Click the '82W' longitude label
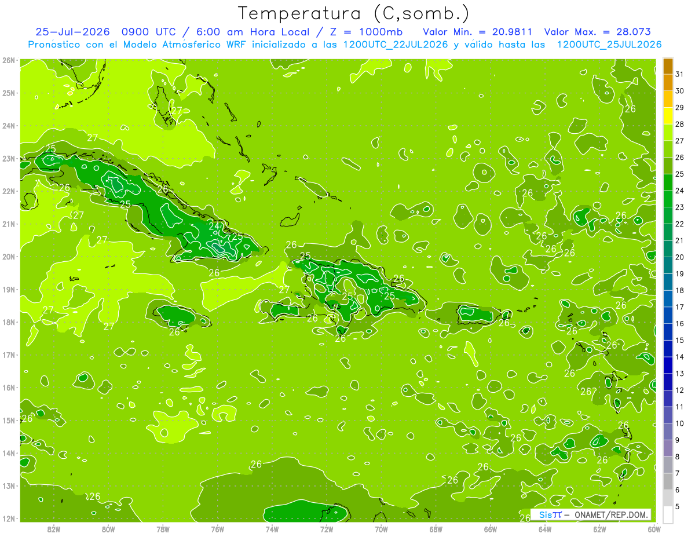The image size is (695, 537). (x=53, y=529)
